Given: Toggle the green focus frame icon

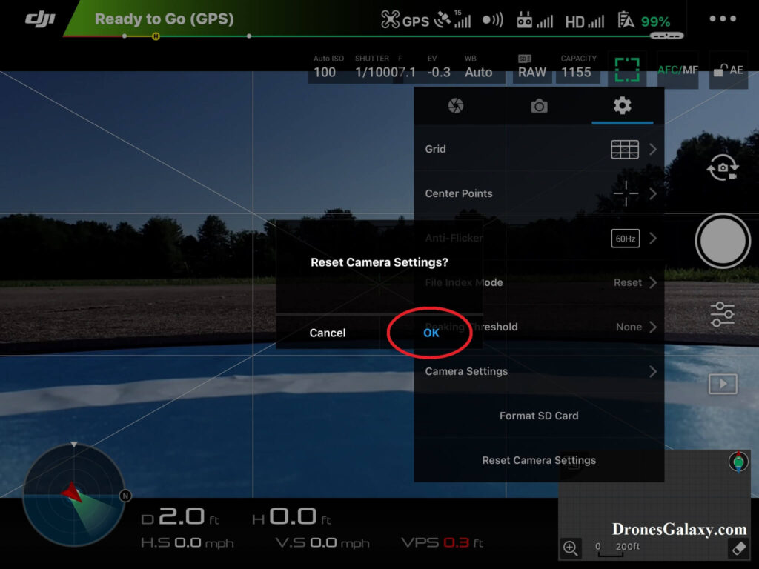Looking at the screenshot, I should click(627, 70).
